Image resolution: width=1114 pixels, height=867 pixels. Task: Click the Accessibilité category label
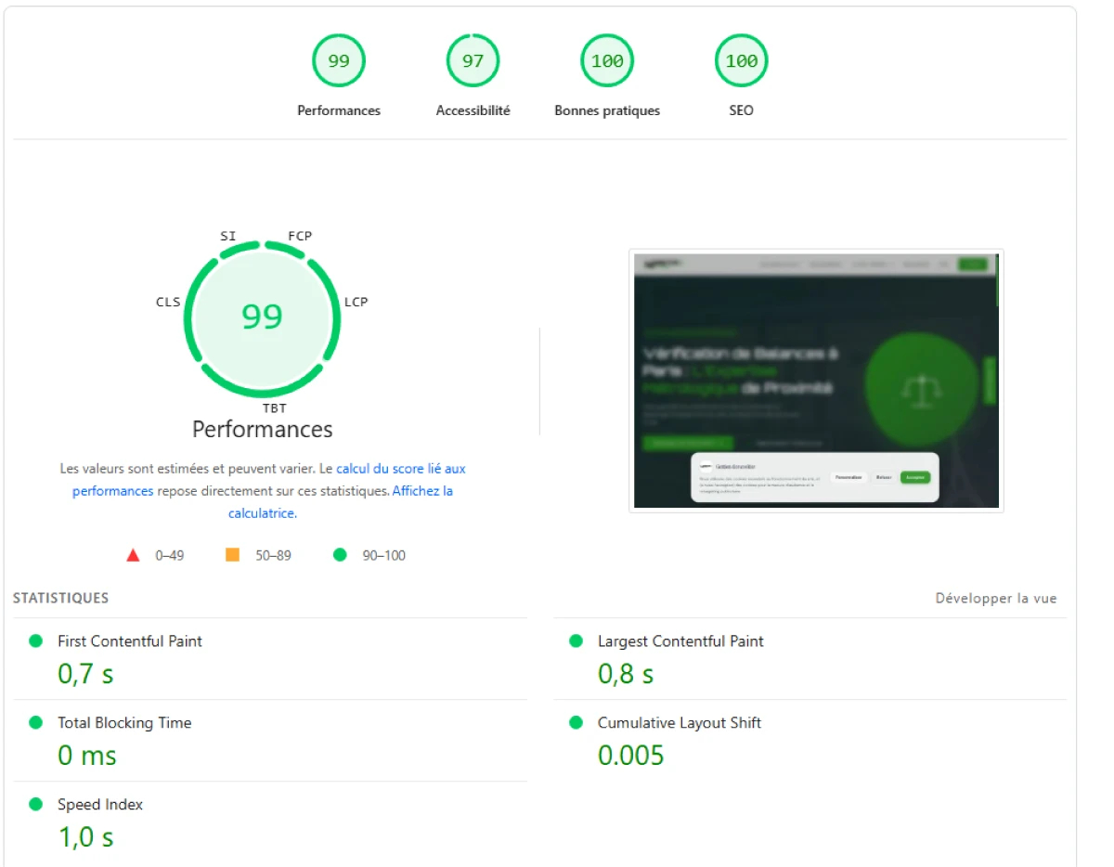tap(473, 110)
